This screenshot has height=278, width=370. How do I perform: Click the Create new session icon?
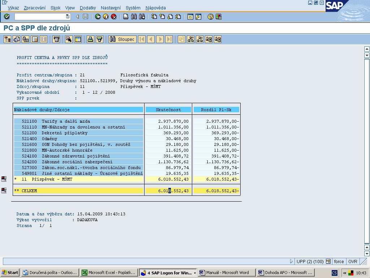[190, 17]
